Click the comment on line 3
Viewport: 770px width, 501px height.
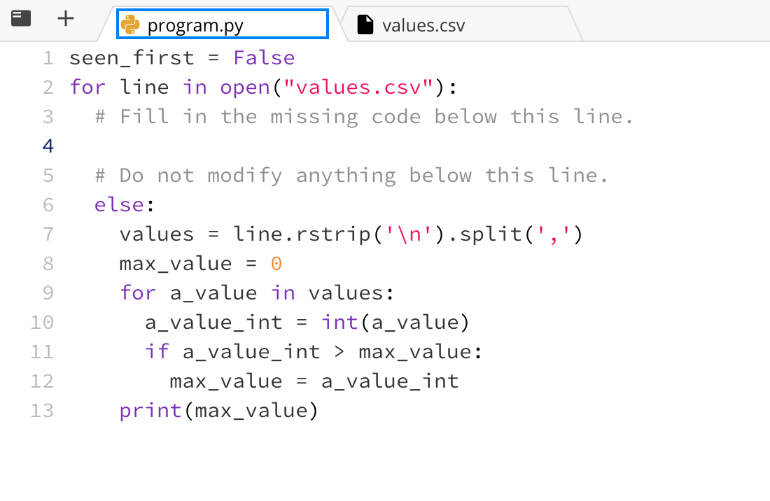[x=364, y=116]
